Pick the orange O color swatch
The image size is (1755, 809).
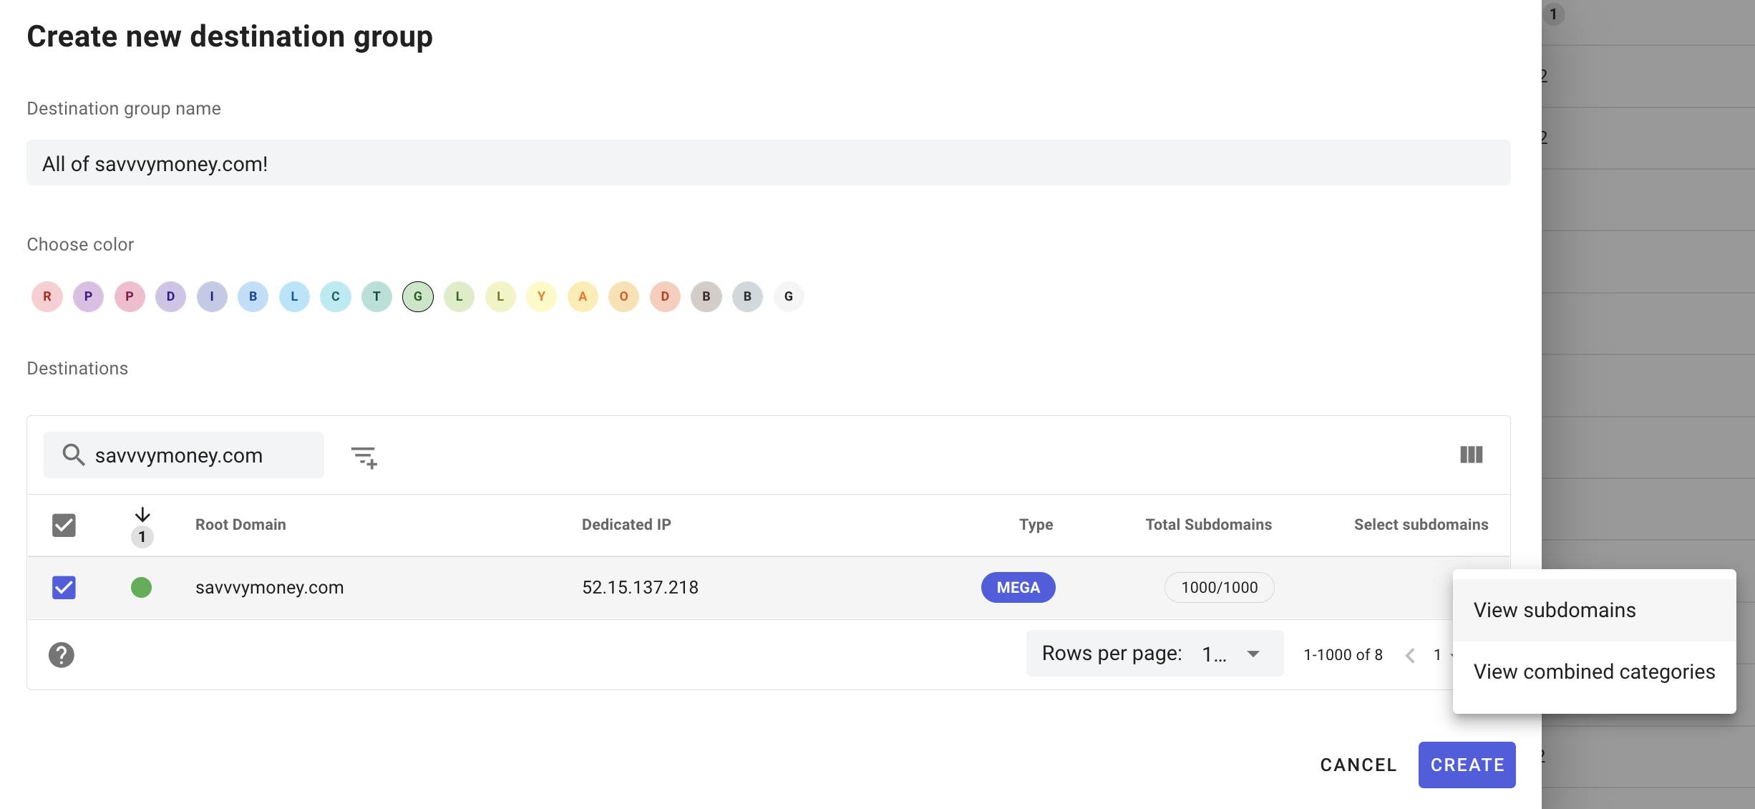tap(623, 296)
